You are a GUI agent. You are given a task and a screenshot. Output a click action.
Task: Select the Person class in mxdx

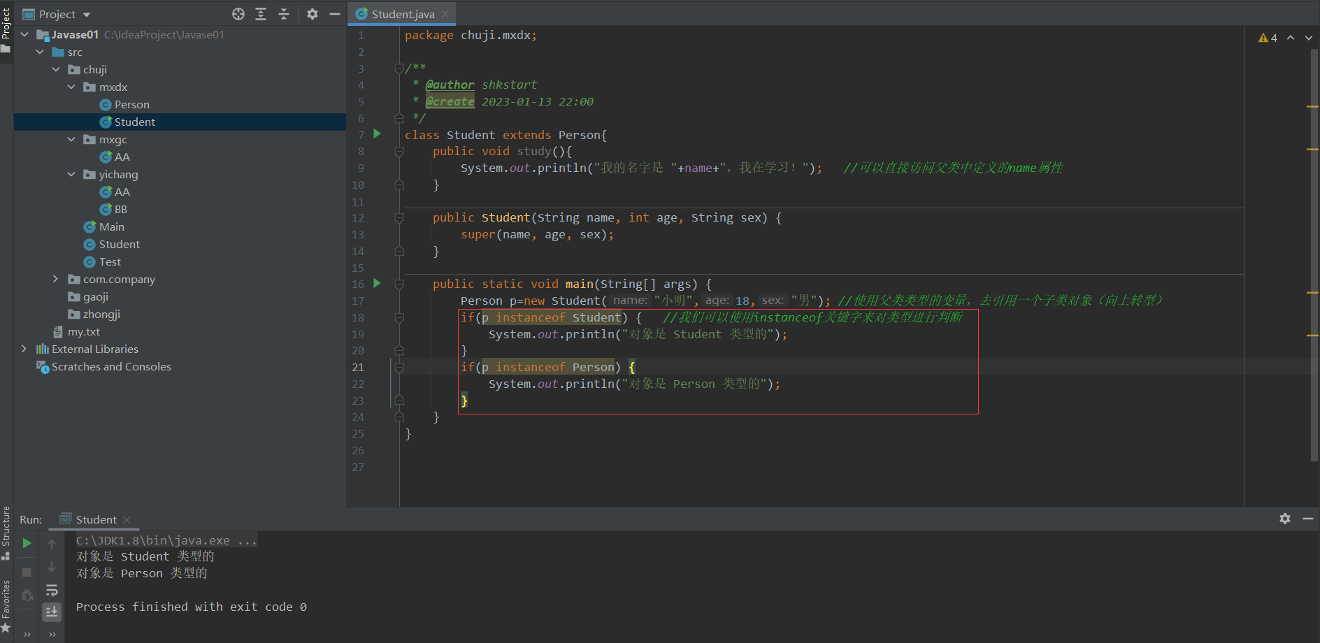pyautogui.click(x=124, y=104)
